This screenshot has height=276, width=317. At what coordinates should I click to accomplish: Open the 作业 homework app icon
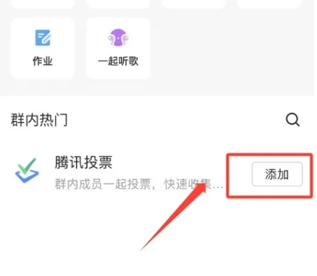pos(43,37)
